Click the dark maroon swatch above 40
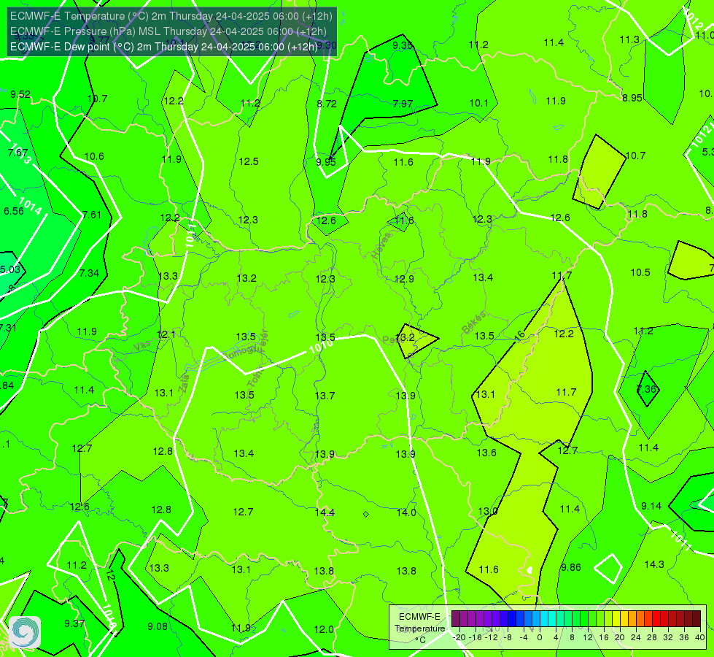 pyautogui.click(x=696, y=619)
